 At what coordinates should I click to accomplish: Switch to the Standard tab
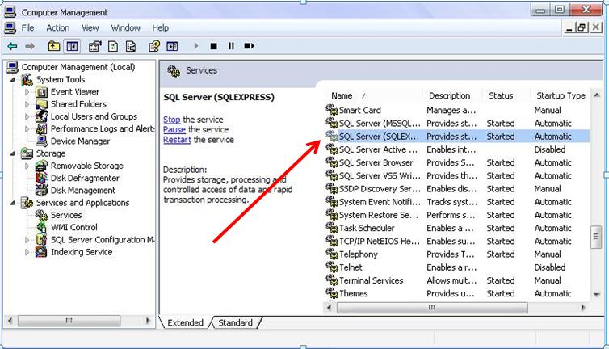coord(235,323)
